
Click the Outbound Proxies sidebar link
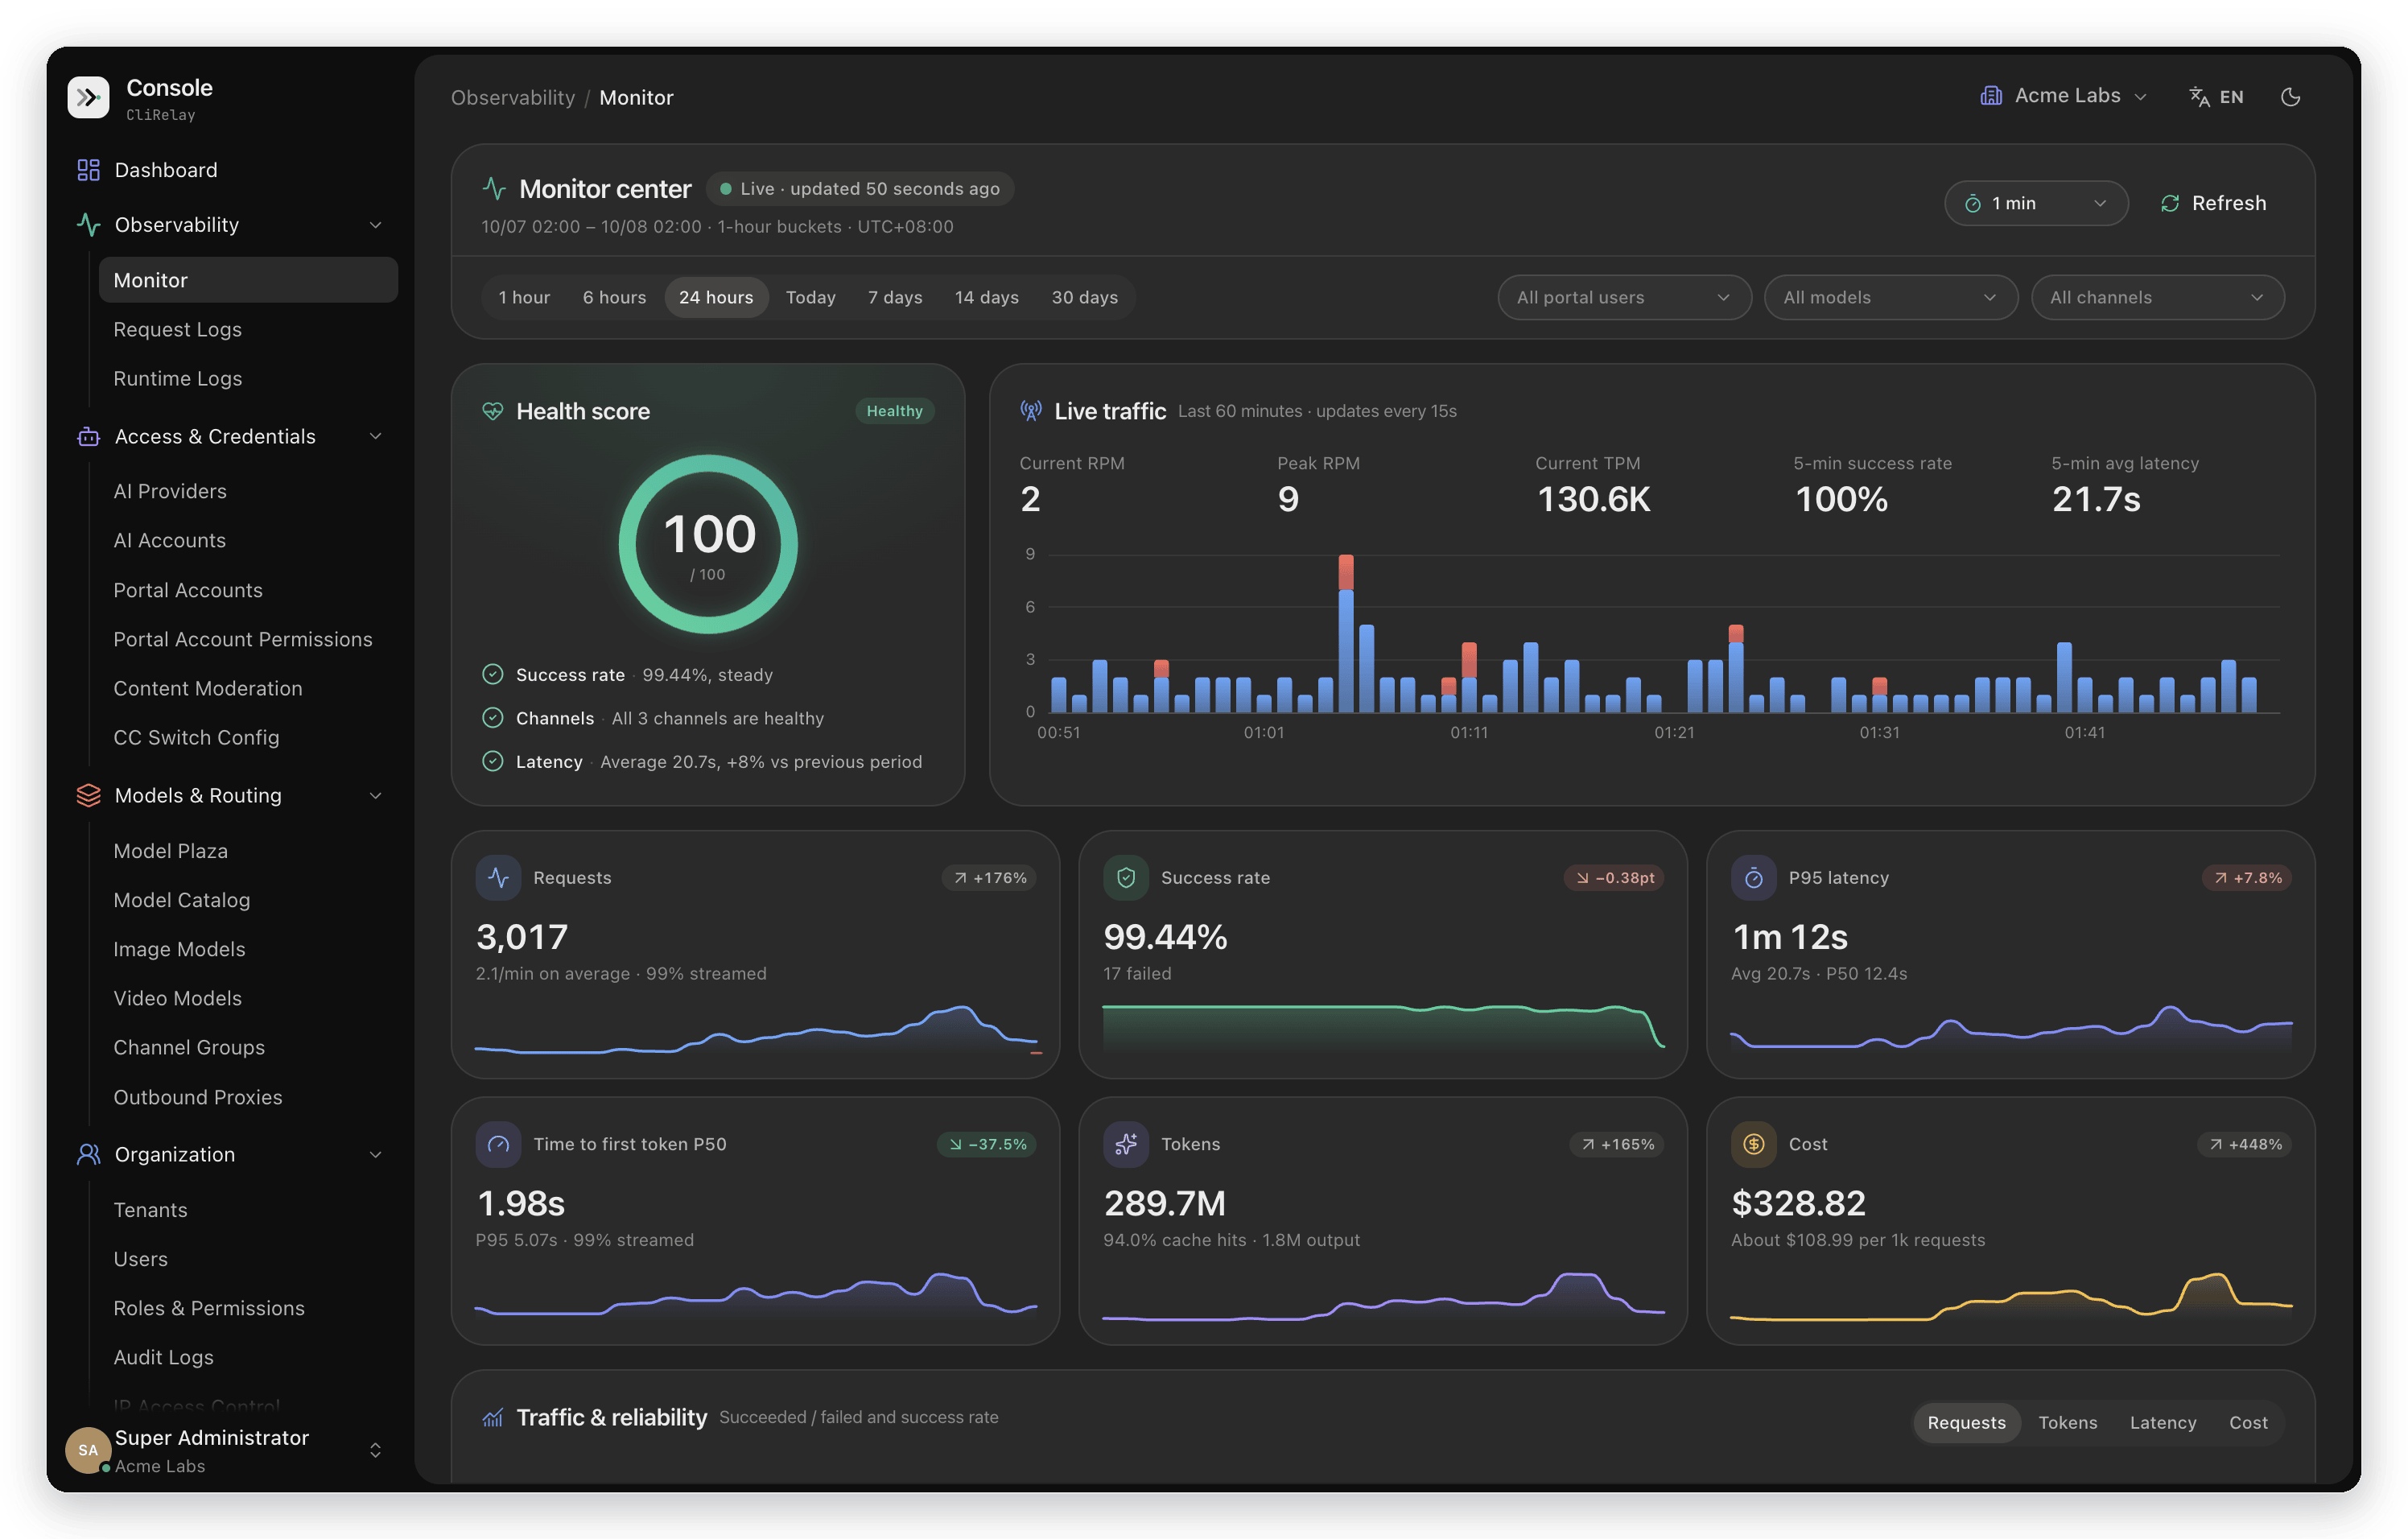(x=248, y=1098)
